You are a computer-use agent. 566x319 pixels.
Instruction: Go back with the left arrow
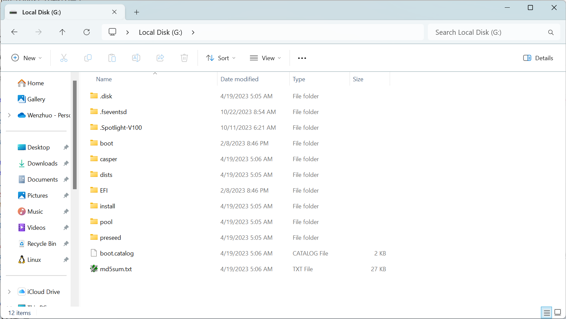14,32
